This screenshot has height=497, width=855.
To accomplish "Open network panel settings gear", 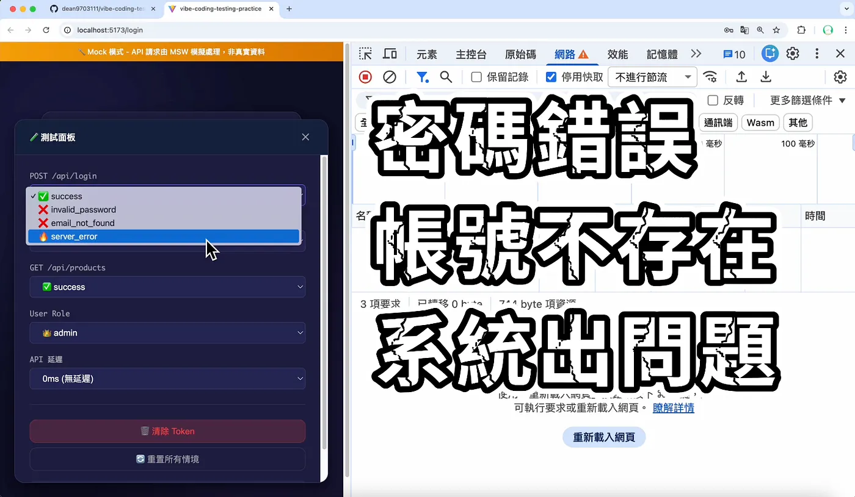I will 840,77.
